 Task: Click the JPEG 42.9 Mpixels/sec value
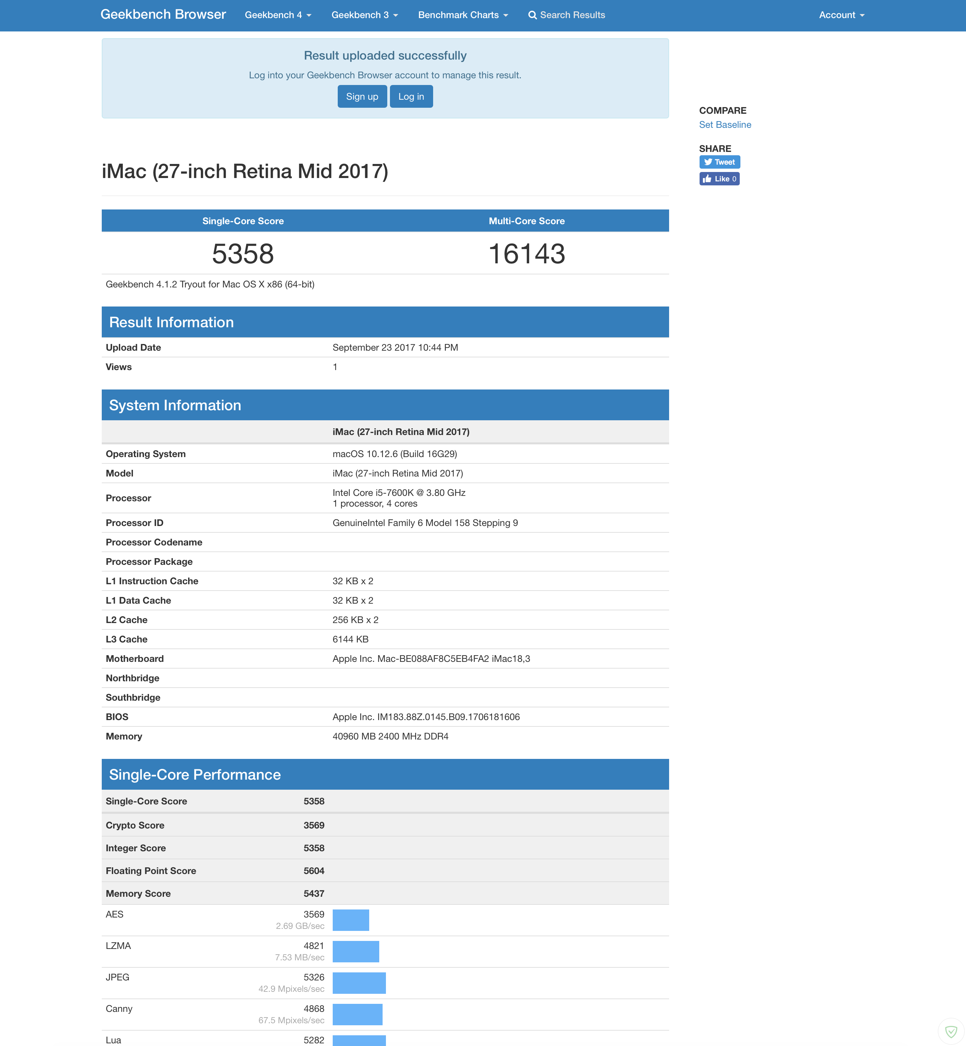pos(291,988)
